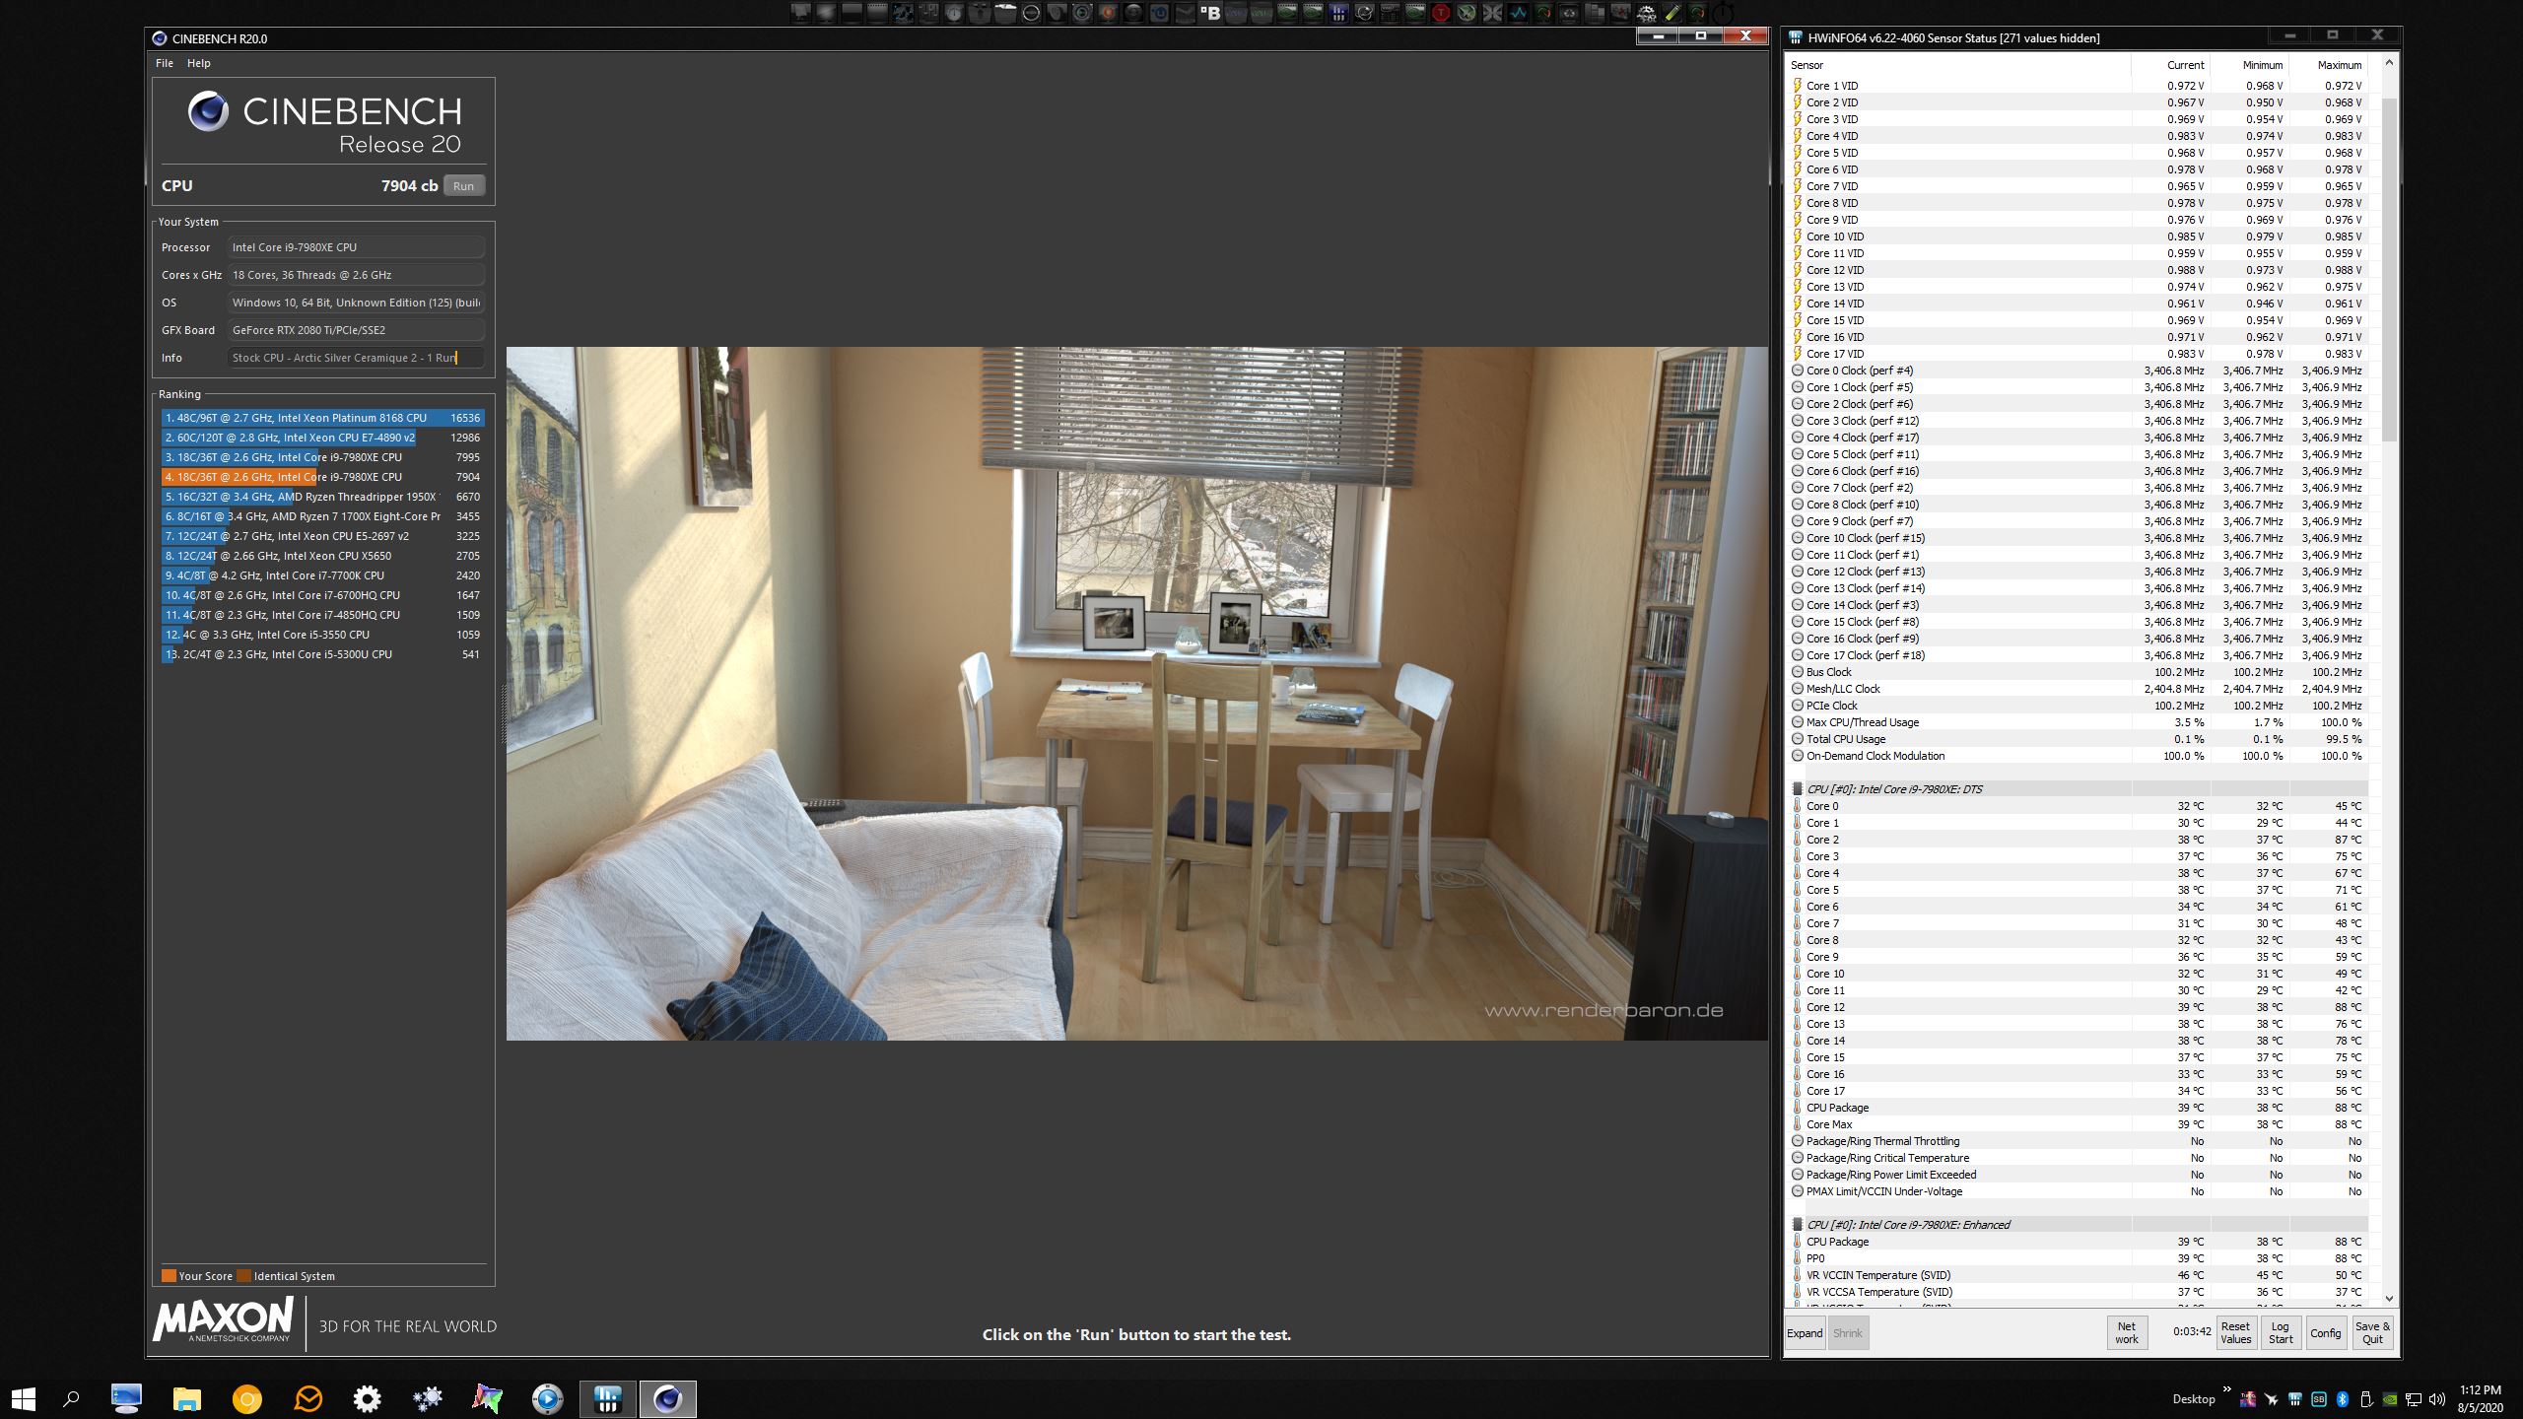Image resolution: width=2523 pixels, height=1419 pixels.
Task: Open HWiNFO Config settings
Action: (x=2325, y=1333)
